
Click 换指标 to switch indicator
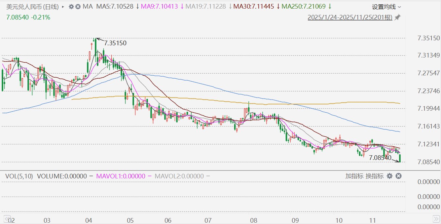click(374, 176)
